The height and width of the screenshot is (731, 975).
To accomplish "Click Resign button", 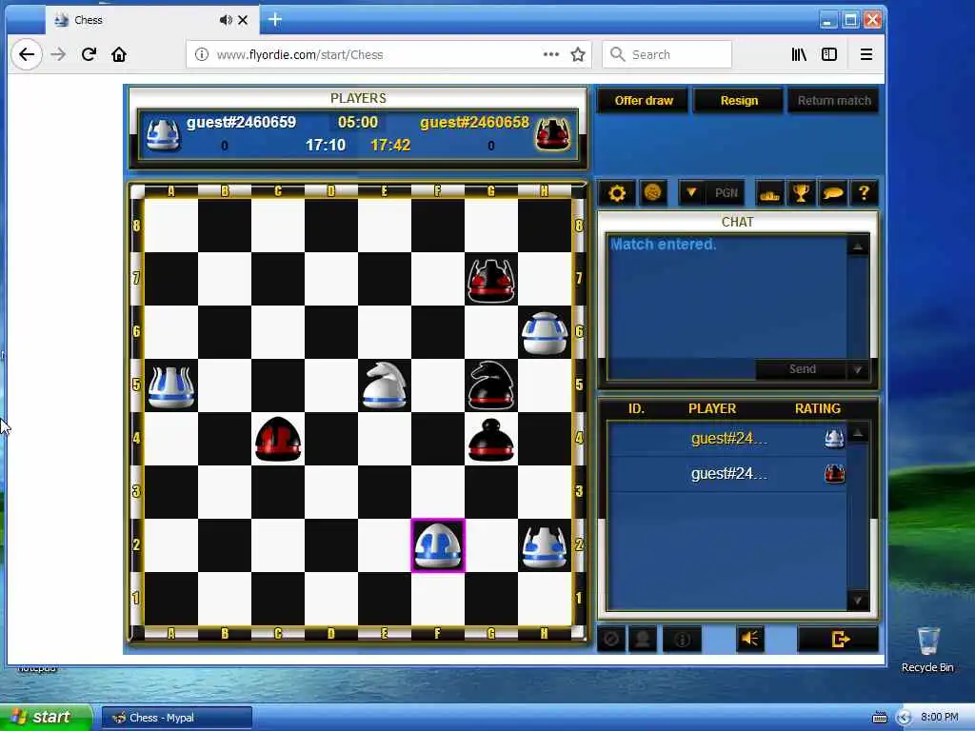I will pos(739,101).
